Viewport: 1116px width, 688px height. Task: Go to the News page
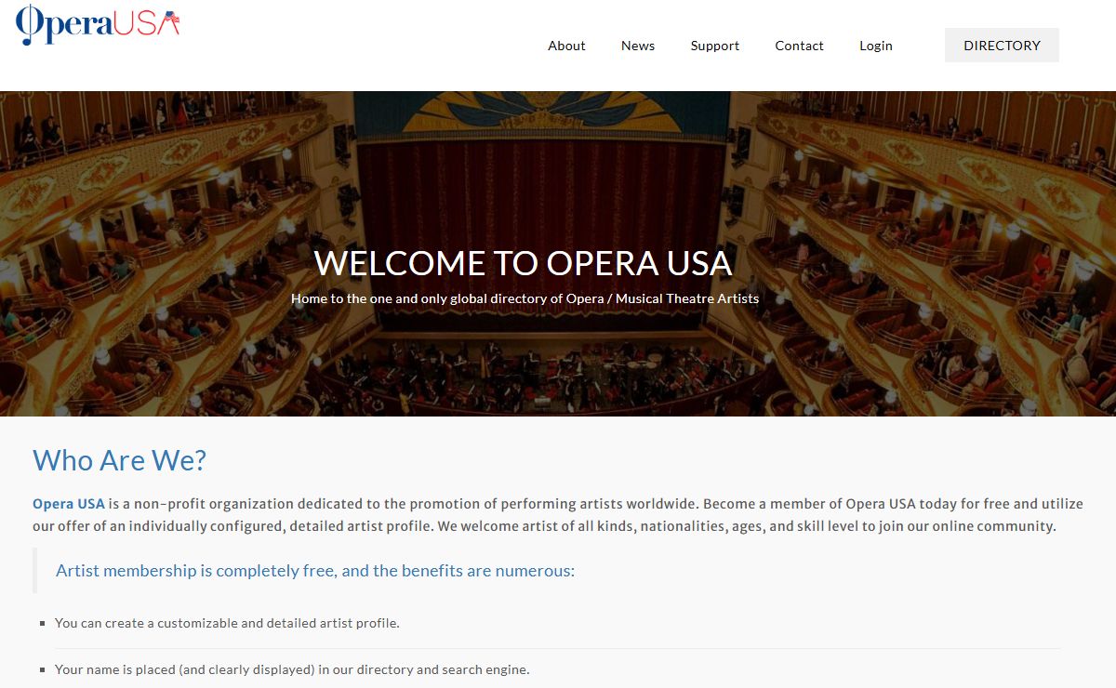(638, 46)
